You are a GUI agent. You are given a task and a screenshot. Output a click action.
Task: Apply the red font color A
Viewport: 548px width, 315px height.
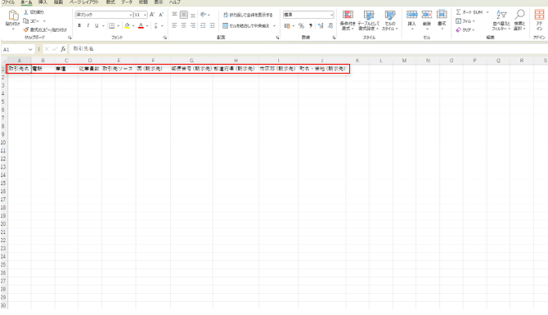coord(141,25)
